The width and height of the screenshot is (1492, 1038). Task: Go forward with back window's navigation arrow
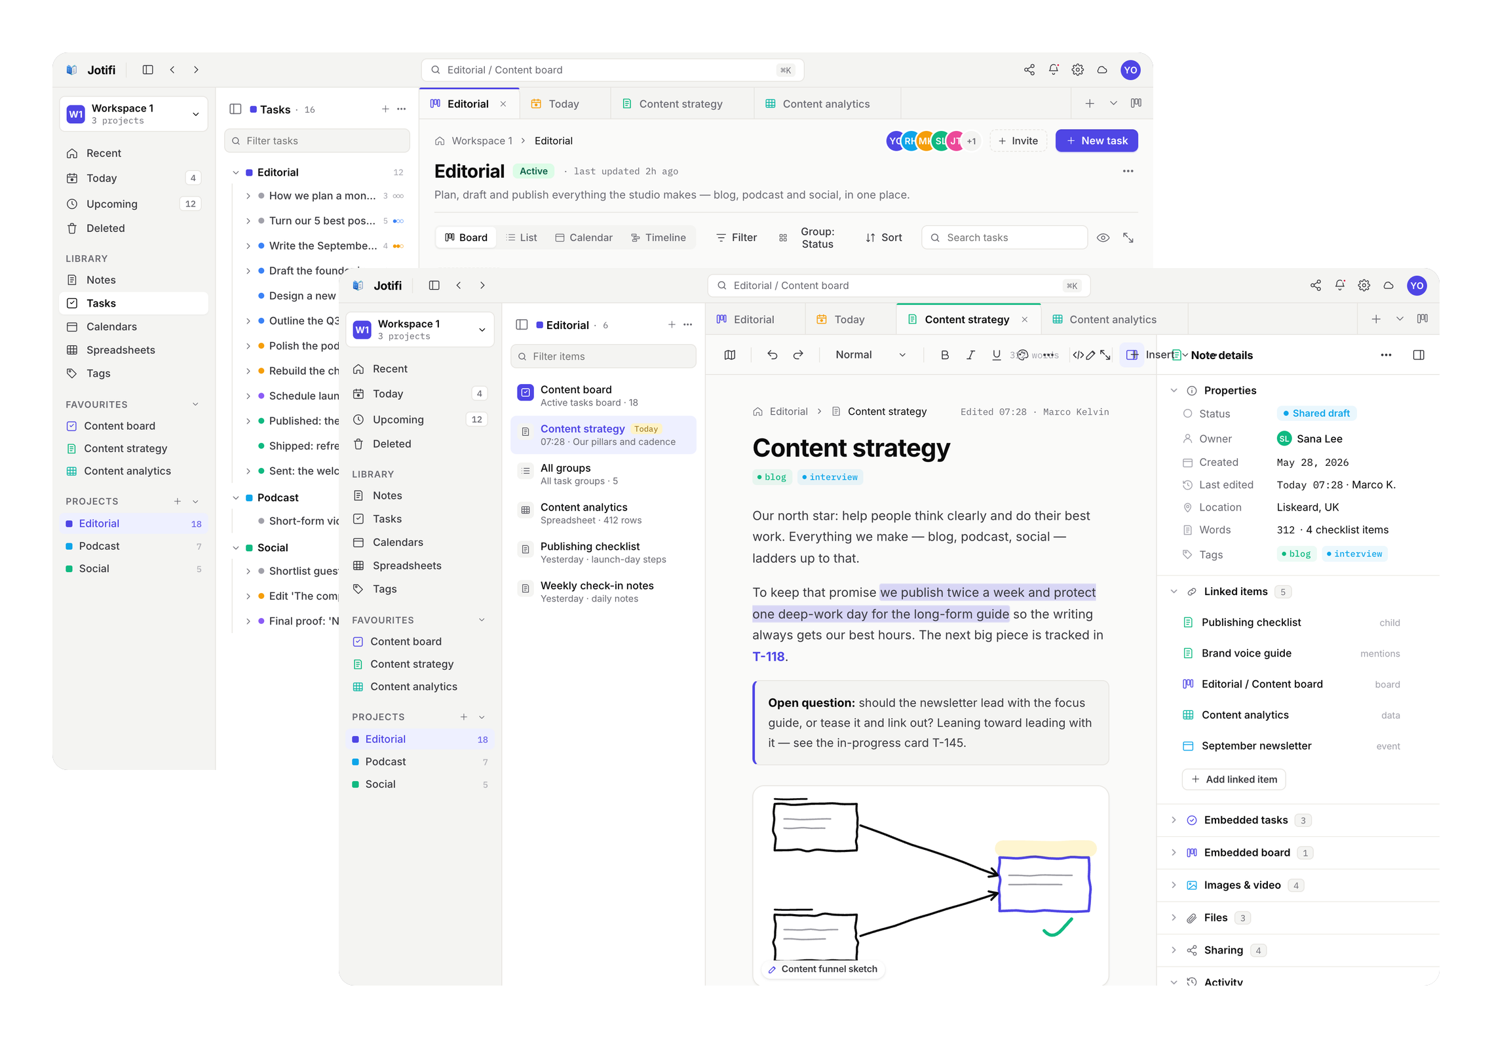coord(196,70)
